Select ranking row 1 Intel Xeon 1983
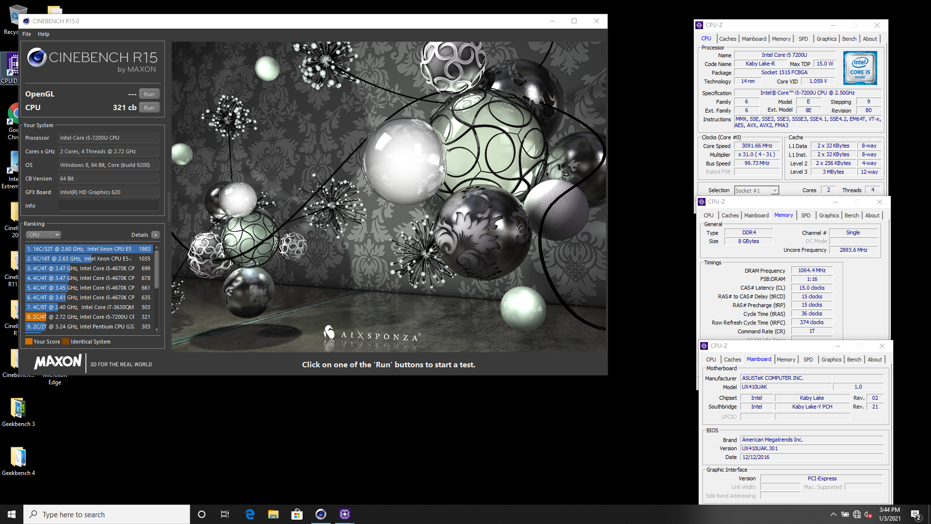Viewport: 931px width, 524px height. tap(89, 249)
